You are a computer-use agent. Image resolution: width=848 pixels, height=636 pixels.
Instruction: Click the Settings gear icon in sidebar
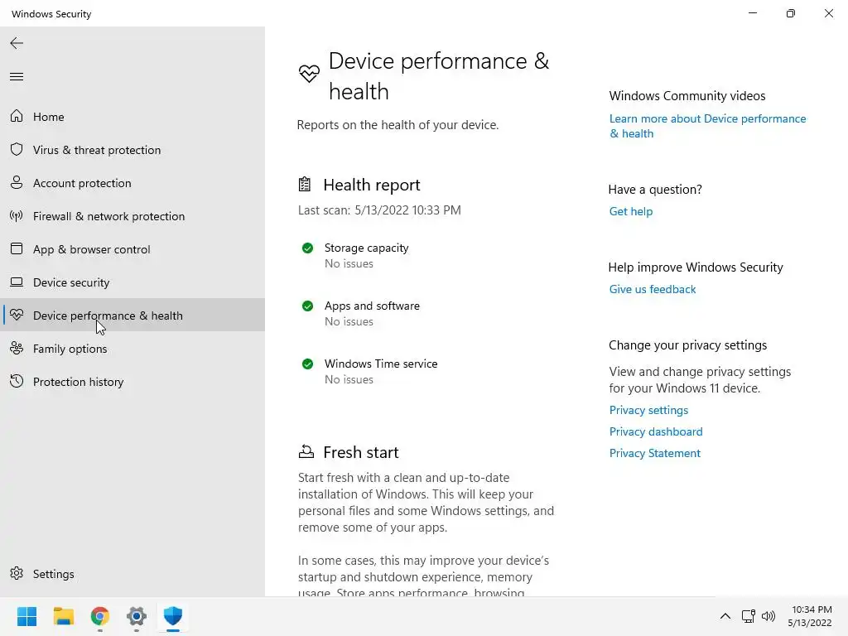17,573
